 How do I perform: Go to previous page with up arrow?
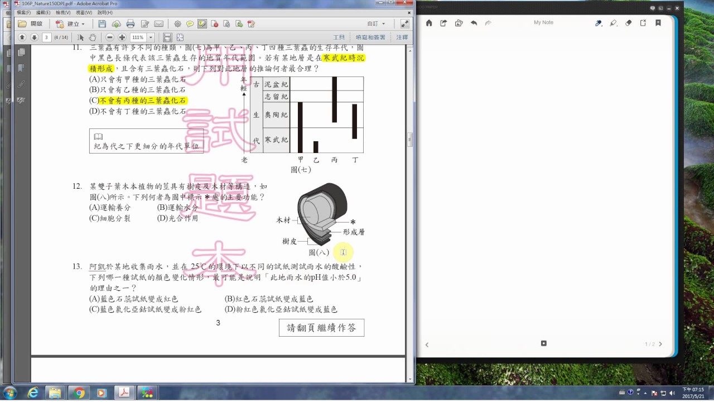22,37
